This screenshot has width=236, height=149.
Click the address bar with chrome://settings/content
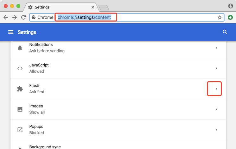pos(127,17)
